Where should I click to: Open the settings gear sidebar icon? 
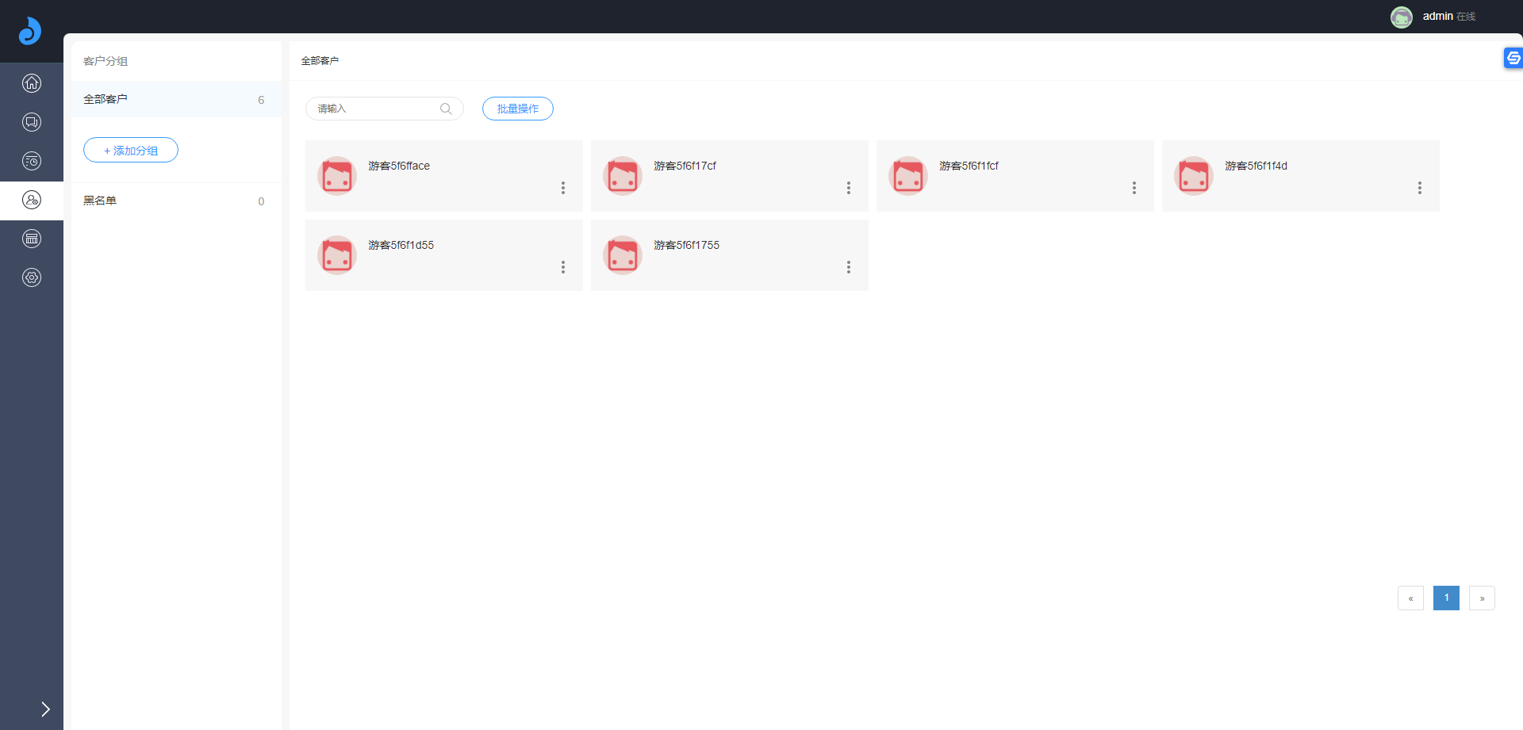pyautogui.click(x=32, y=277)
